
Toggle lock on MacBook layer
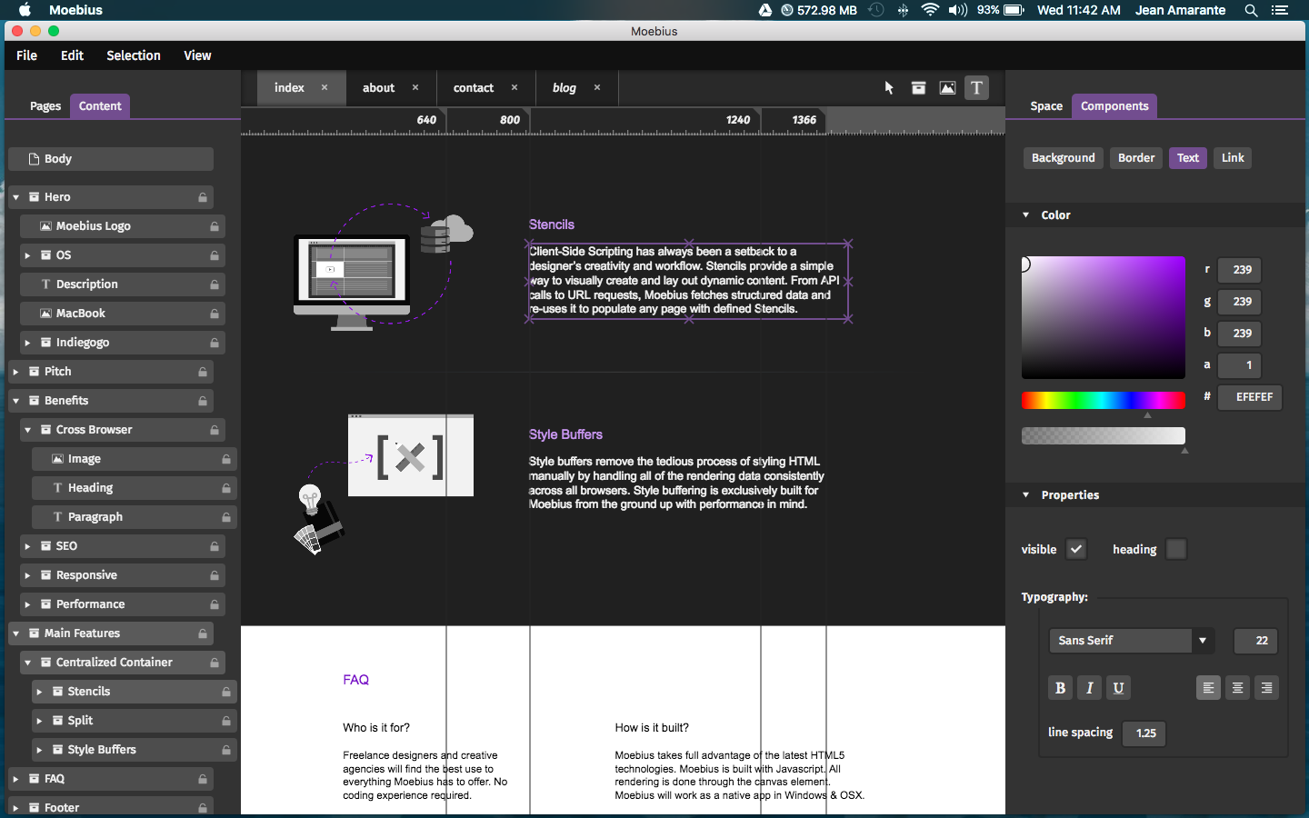[215, 314]
